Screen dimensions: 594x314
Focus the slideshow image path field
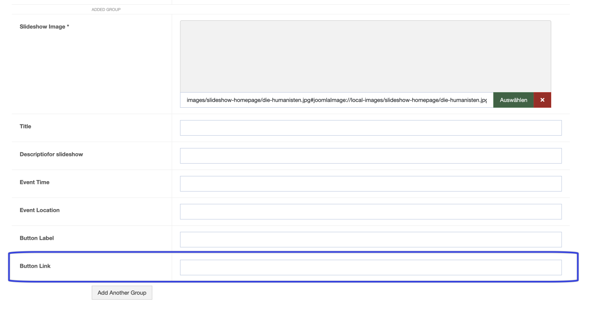point(337,100)
